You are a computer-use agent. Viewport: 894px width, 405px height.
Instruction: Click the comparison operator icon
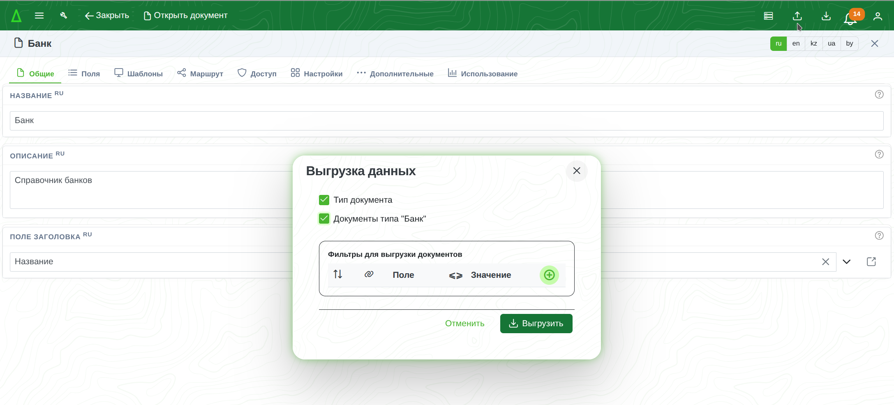click(455, 276)
